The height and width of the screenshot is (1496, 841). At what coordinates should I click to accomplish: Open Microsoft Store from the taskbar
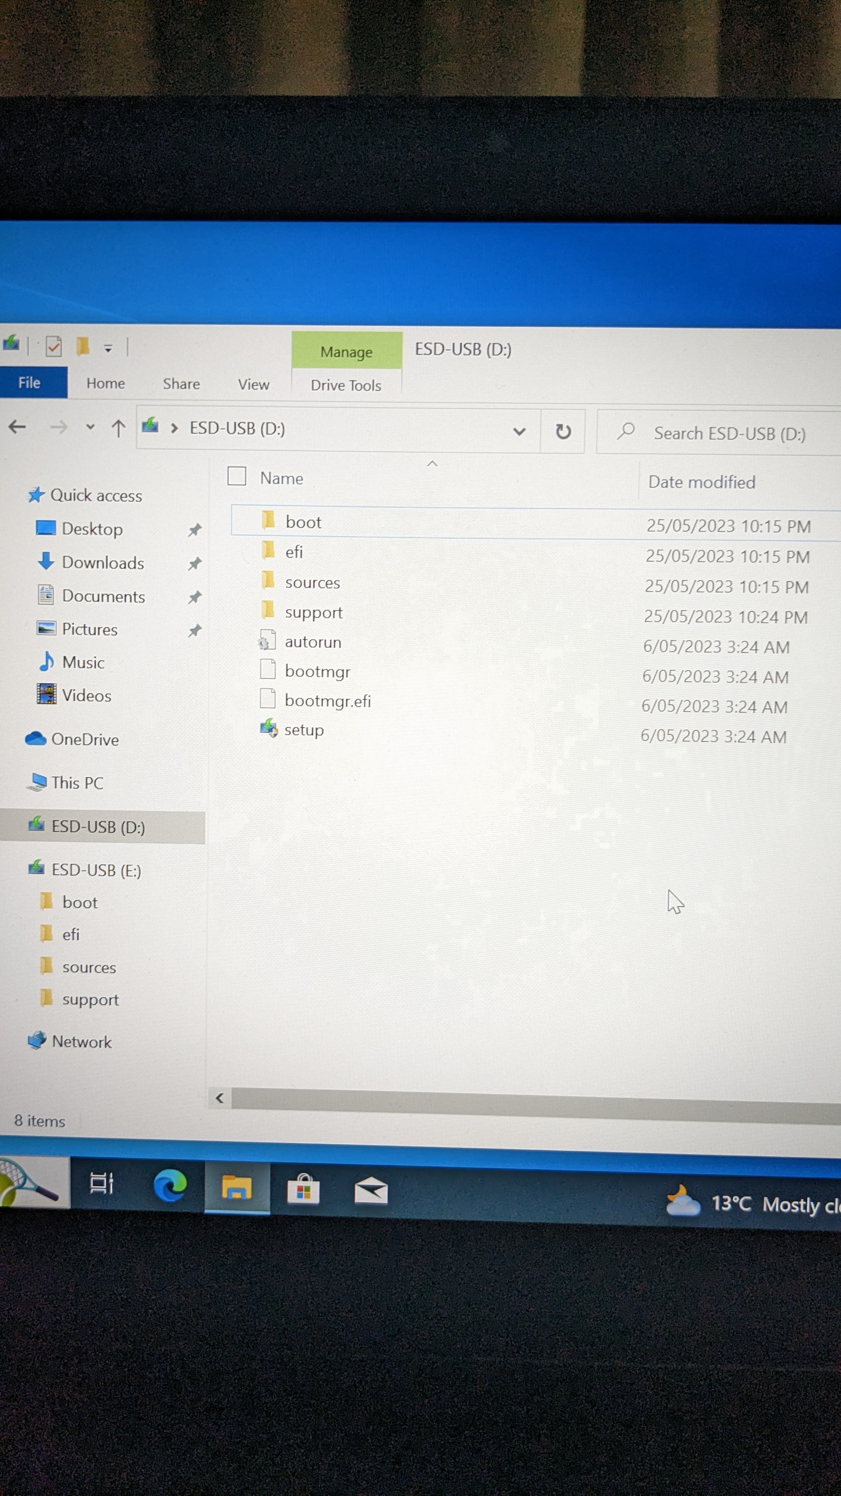[304, 1190]
